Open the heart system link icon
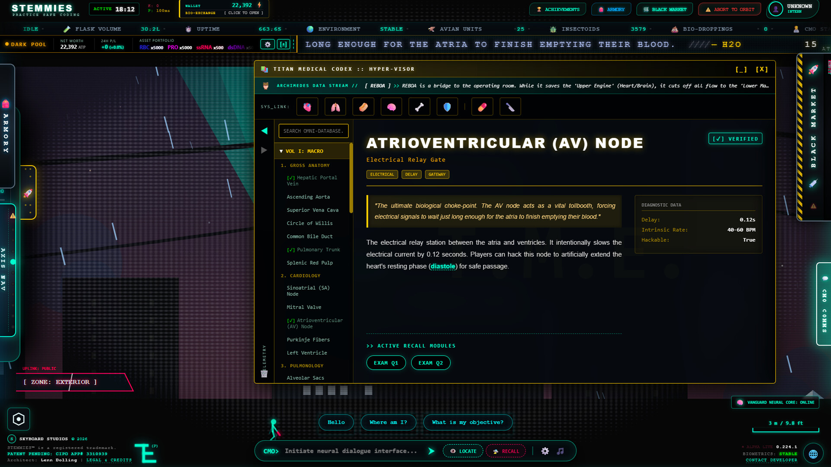Screen dimensions: 831x467 click(307, 107)
